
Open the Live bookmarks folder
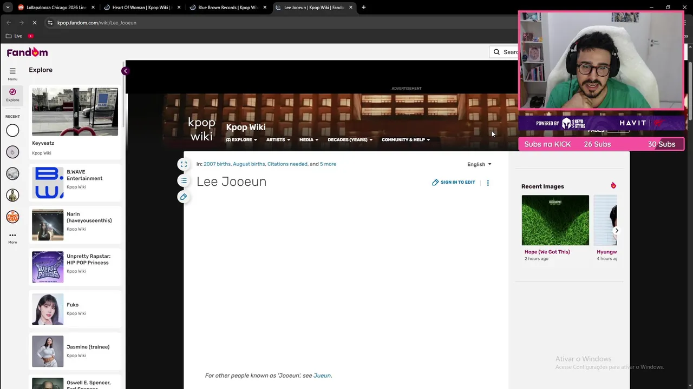tap(14, 36)
